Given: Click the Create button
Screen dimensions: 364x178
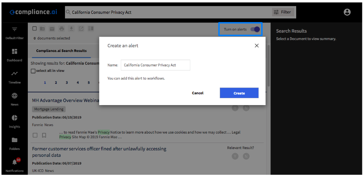Looking at the screenshot, I should (x=239, y=93).
